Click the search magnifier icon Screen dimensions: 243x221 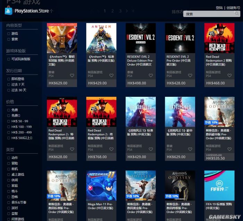tap(237, 14)
